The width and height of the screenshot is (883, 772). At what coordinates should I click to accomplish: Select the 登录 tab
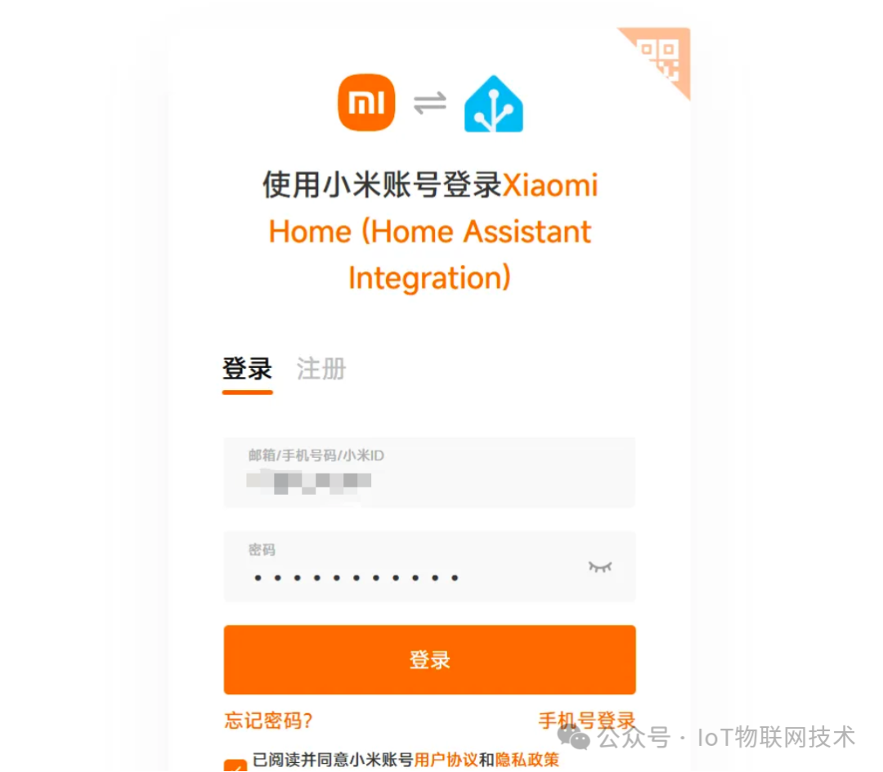point(247,369)
